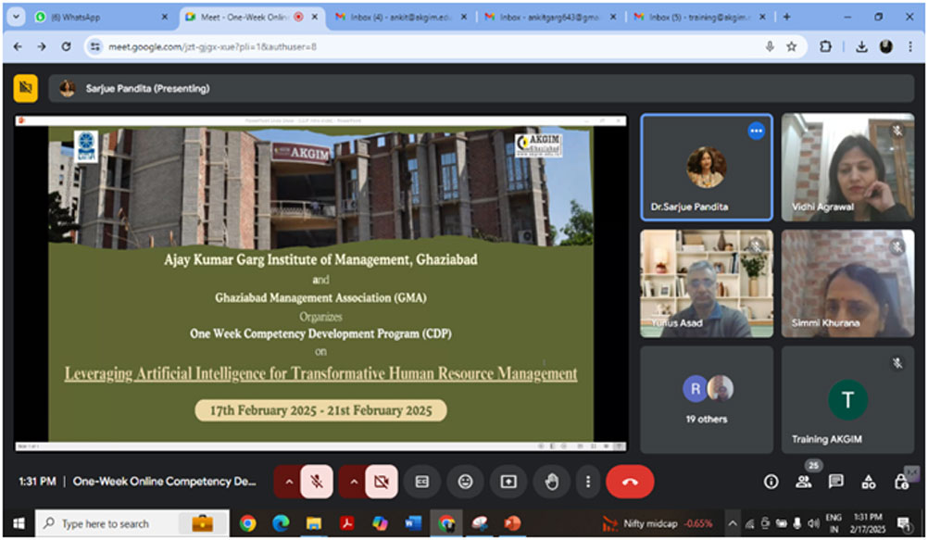Viewport: 928px width, 540px height.
Task: Open File Explorer from the taskbar
Action: 314,523
